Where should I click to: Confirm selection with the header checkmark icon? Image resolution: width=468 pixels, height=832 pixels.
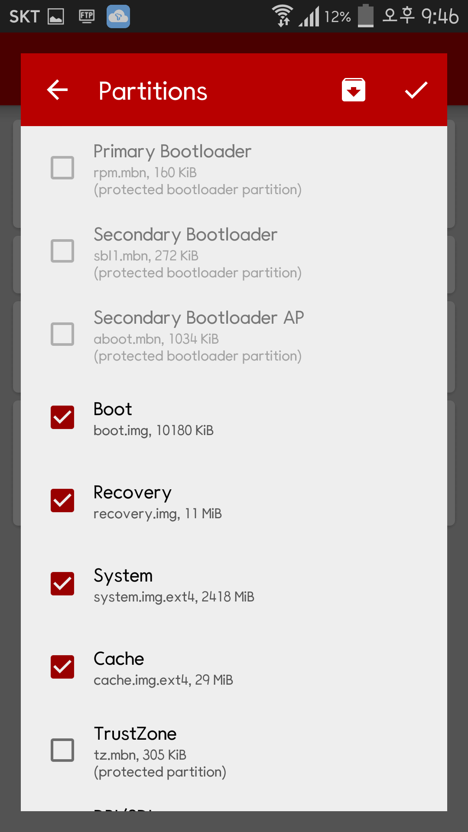416,90
